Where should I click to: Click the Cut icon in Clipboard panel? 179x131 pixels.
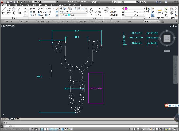pyautogui.click(x=176, y=9)
